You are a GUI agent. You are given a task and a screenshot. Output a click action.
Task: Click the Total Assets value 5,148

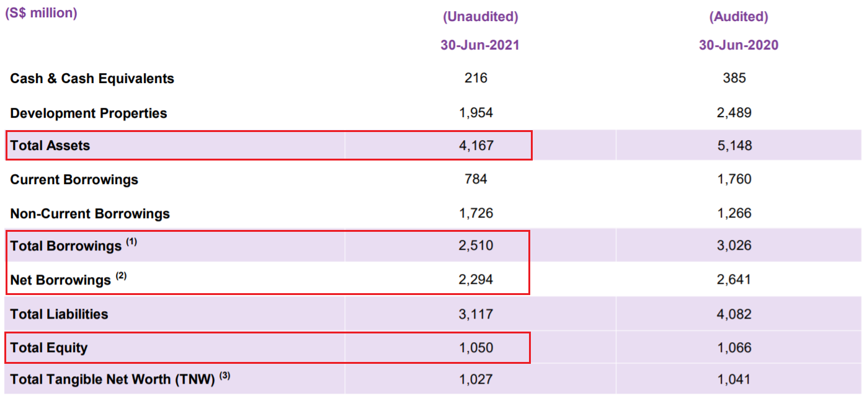point(734,146)
